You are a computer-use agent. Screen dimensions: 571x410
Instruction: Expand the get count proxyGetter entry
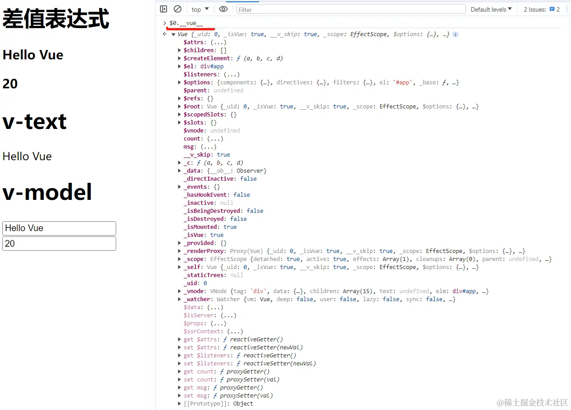tap(180, 372)
